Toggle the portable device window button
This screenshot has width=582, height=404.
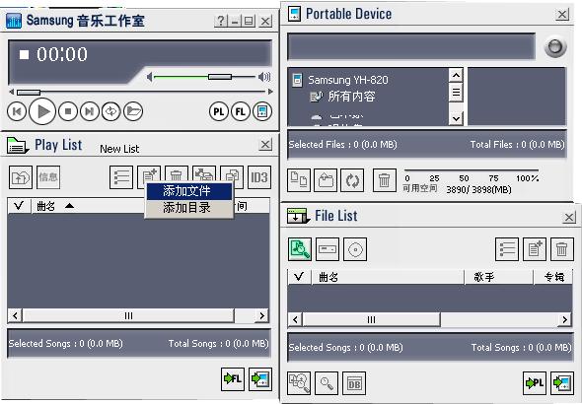[262, 111]
